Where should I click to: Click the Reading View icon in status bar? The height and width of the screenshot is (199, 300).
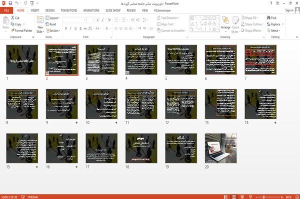242,197
